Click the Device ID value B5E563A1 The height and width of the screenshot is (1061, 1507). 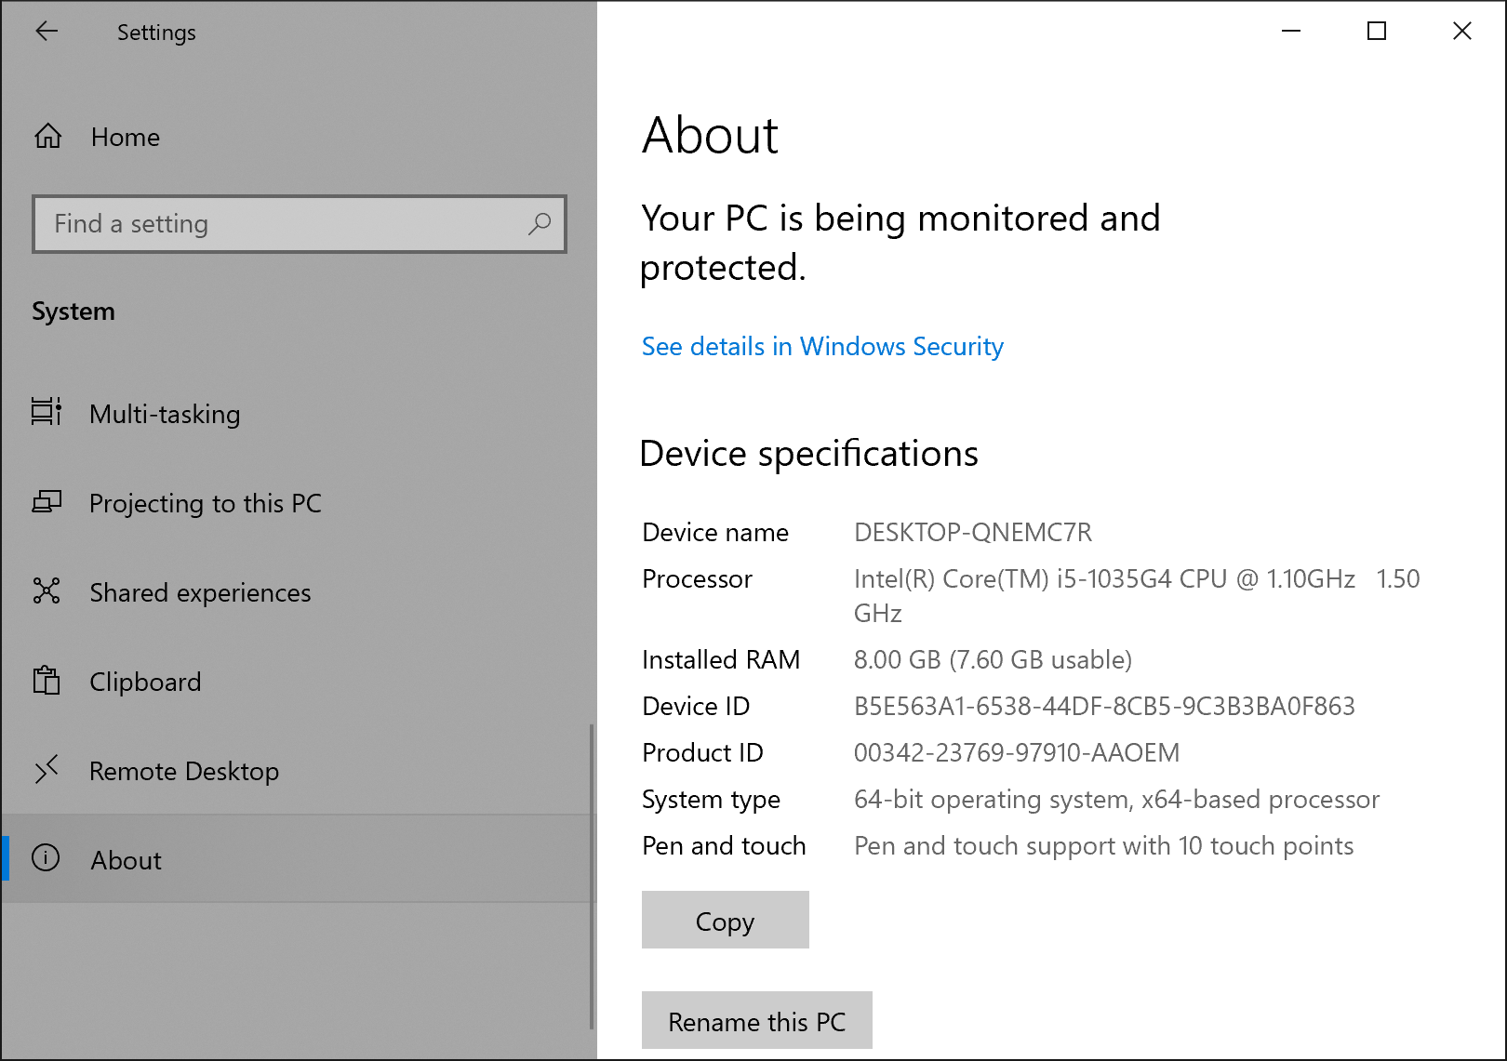[x=1104, y=706]
